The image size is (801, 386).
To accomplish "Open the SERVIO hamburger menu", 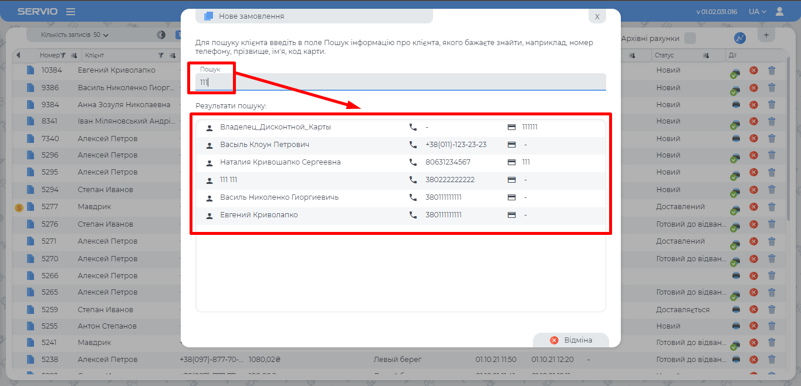I will click(x=70, y=12).
